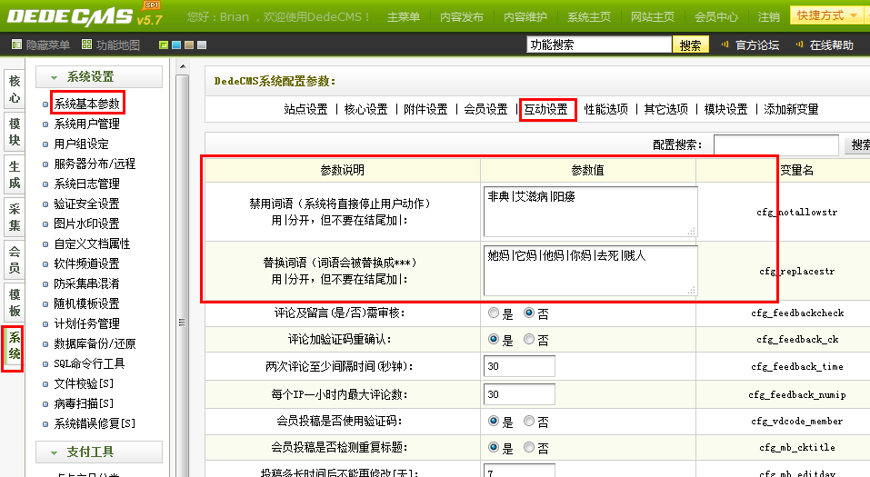Click the 功能地图 link

pyautogui.click(x=117, y=45)
